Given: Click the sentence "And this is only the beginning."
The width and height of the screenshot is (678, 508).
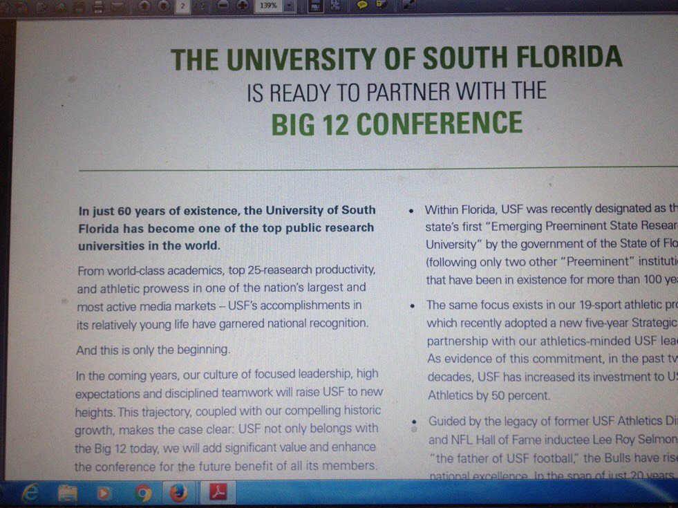Looking at the screenshot, I should click(153, 350).
